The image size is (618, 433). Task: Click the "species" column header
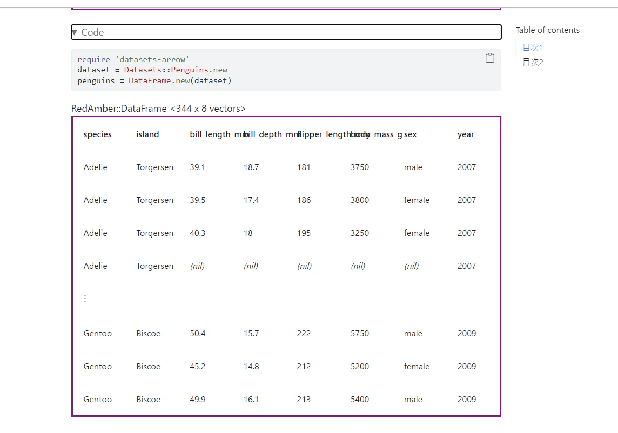(x=97, y=134)
